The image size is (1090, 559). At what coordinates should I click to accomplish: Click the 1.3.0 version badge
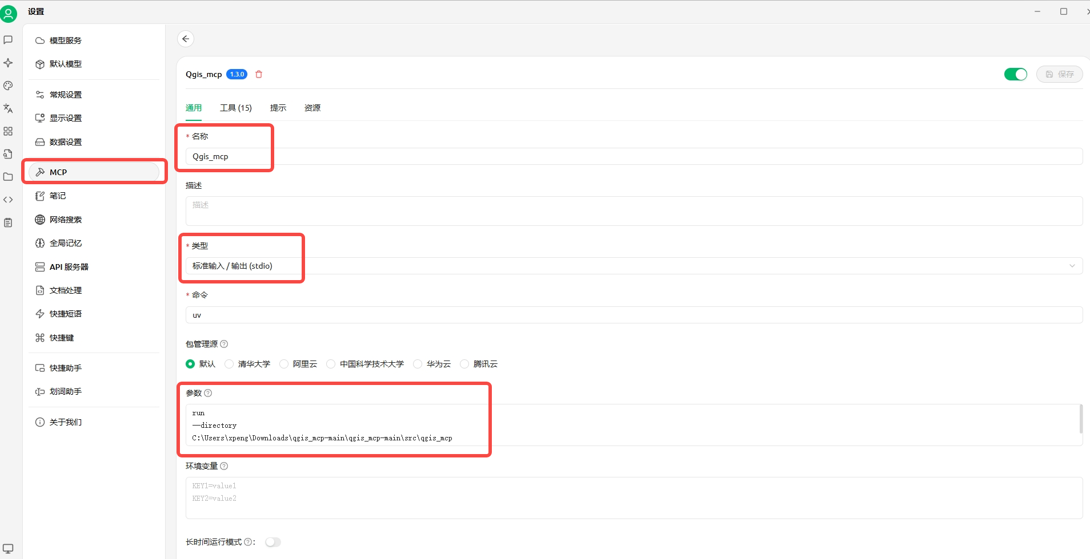tap(237, 74)
